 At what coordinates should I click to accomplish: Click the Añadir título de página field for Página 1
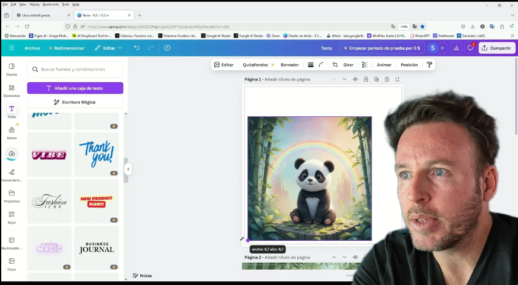tap(287, 79)
